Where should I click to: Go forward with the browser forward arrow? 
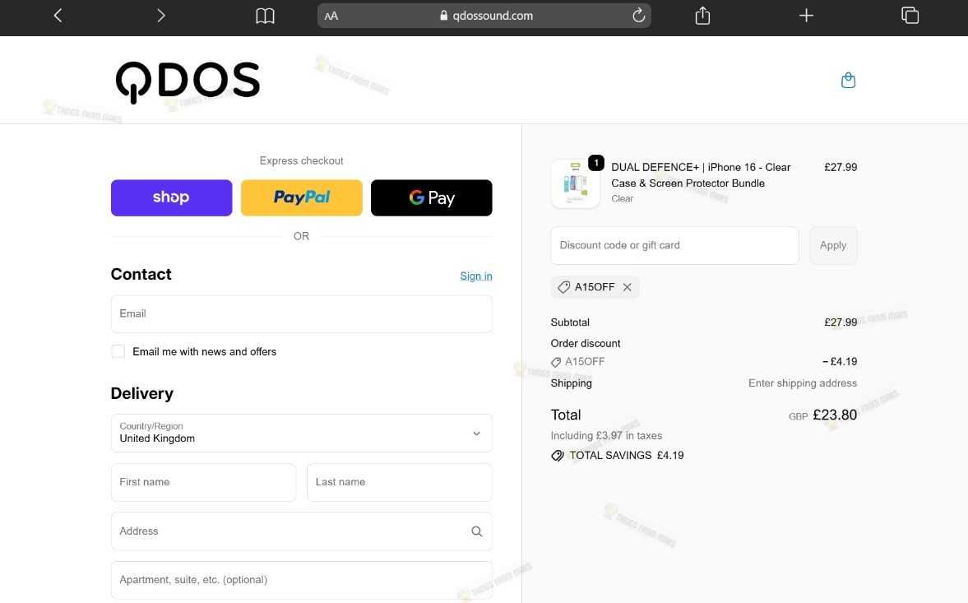coord(160,16)
